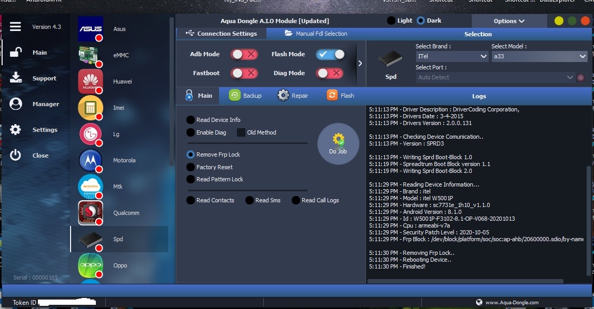Open the Select Model dropdown showing a33

pos(539,56)
